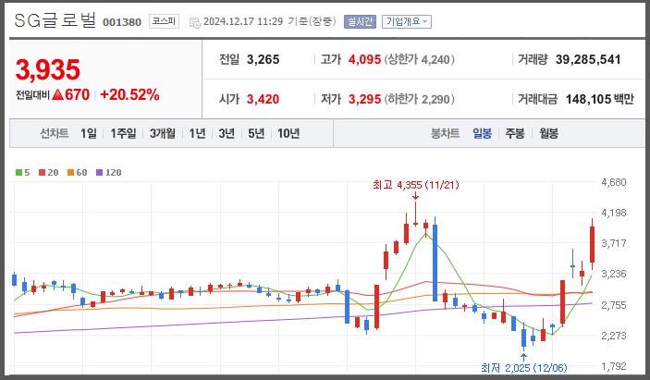The width and height of the screenshot is (650, 380).
Task: Click the 코스피 market label
Action: pos(164,21)
